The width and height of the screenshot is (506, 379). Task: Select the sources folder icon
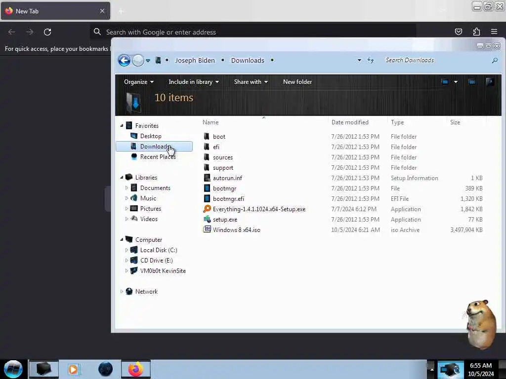207,157
